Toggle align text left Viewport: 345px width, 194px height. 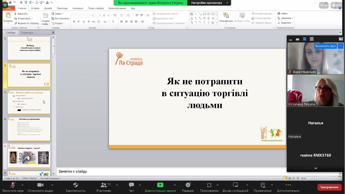click(122, 22)
